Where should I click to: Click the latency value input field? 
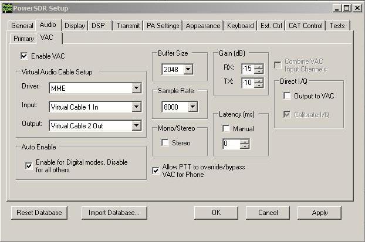coord(231,144)
